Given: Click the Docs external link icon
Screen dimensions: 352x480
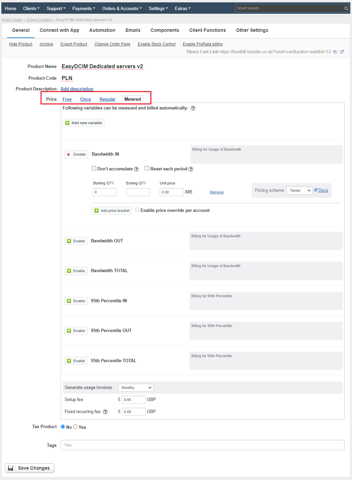Looking at the screenshot, I should pyautogui.click(x=316, y=190).
